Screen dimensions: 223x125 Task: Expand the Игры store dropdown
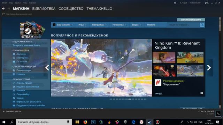82,25
